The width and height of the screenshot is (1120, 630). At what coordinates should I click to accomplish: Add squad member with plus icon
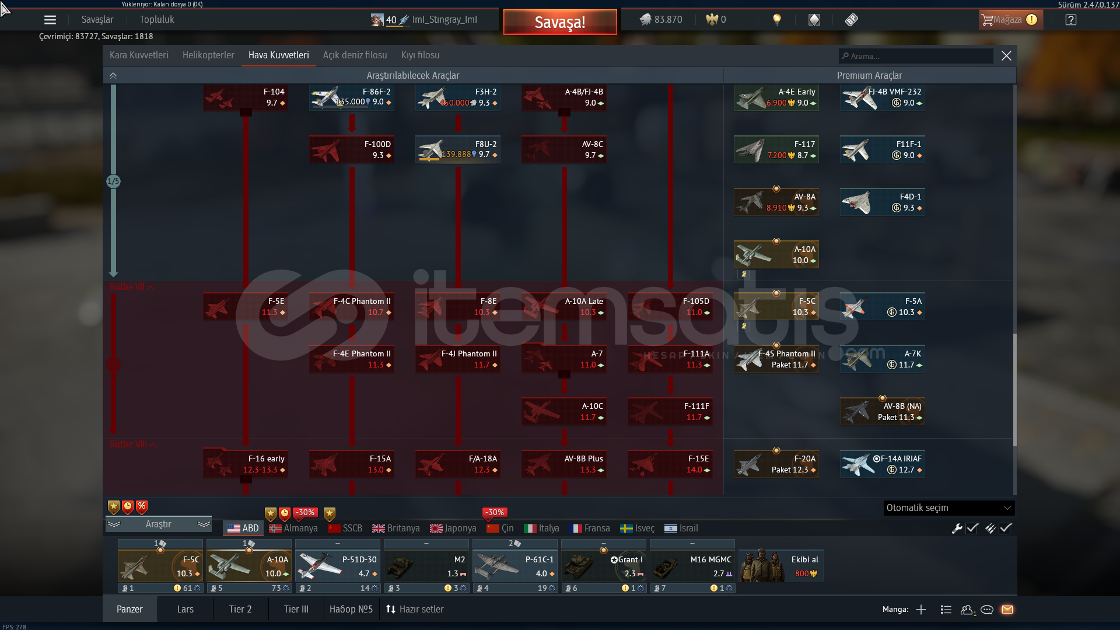coord(921,610)
